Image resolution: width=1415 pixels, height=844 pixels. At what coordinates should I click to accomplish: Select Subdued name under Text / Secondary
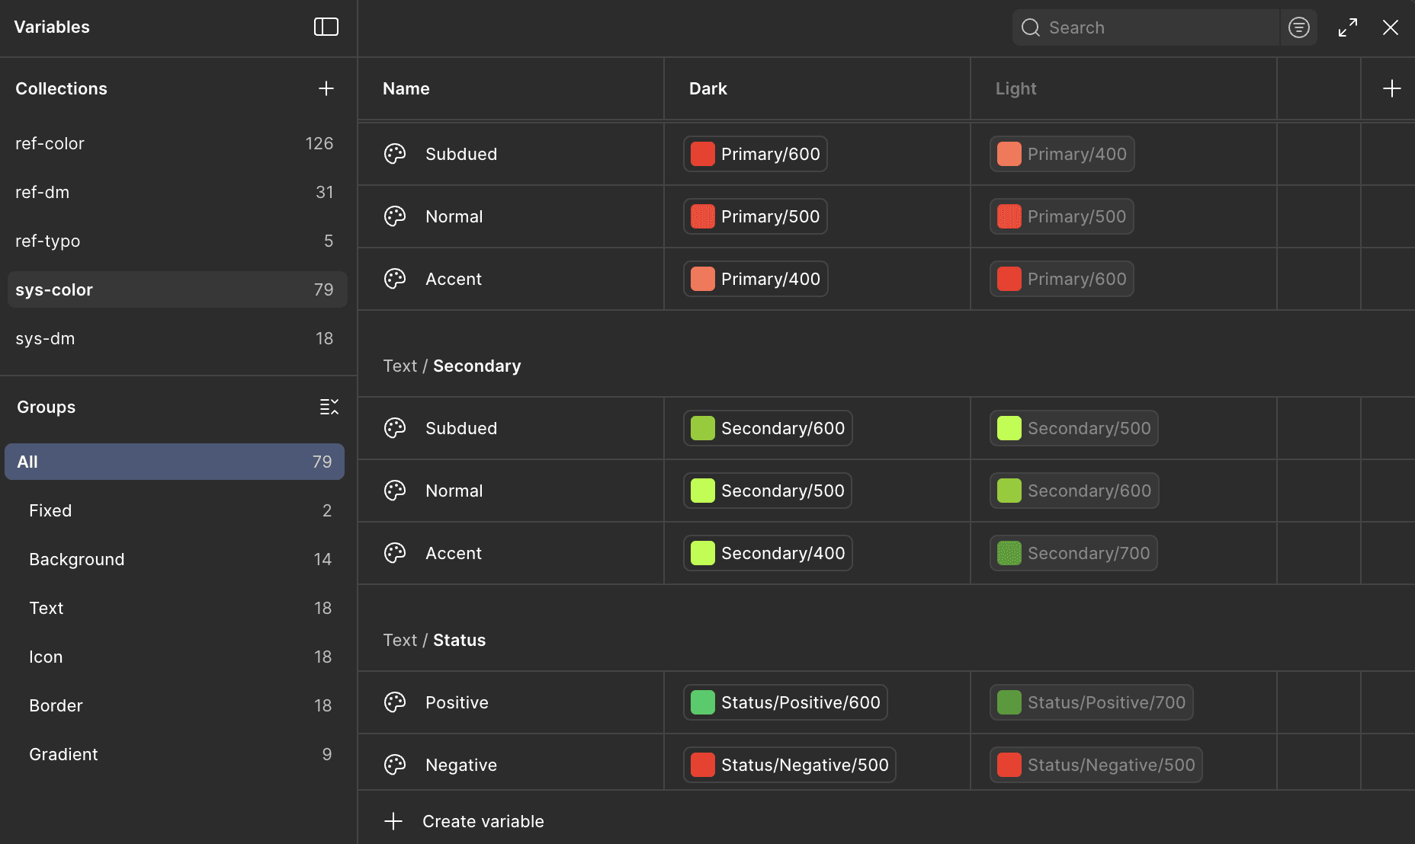461,428
